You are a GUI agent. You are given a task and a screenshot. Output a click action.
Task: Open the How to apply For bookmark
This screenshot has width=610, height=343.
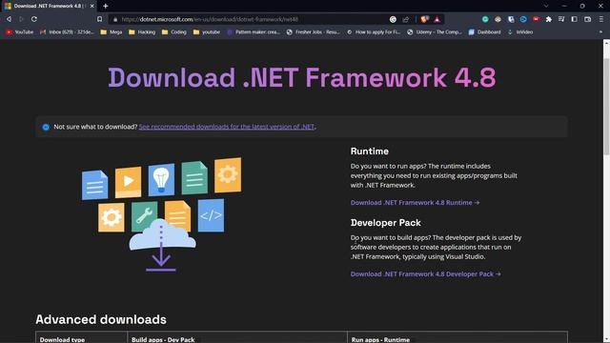374,31
